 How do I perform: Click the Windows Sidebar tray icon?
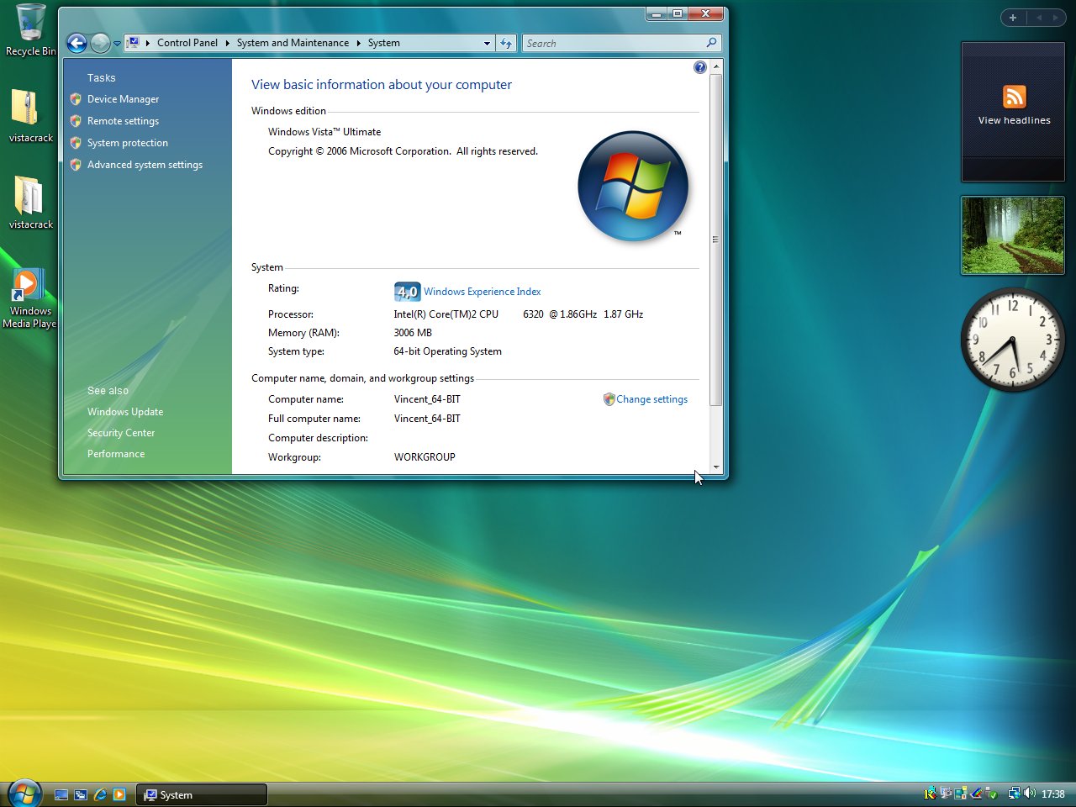(960, 794)
